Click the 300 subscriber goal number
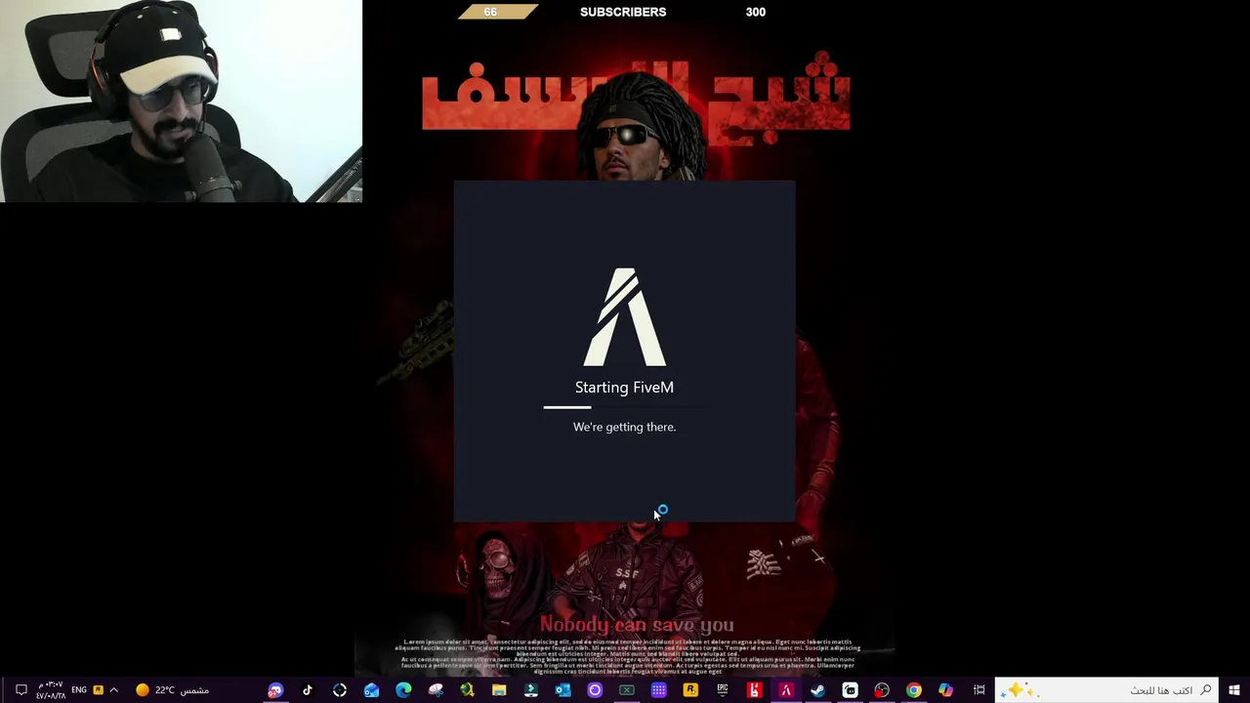1250x703 pixels. tap(755, 12)
